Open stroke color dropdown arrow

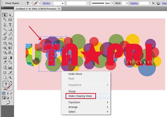(39, 3)
